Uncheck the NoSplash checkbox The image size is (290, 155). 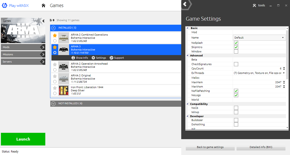(x=236, y=43)
